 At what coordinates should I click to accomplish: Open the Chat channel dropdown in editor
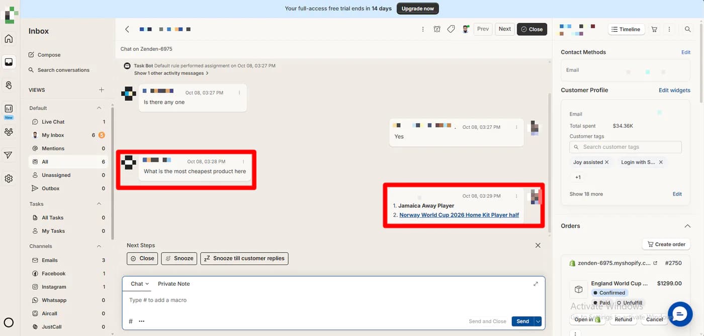pyautogui.click(x=140, y=284)
